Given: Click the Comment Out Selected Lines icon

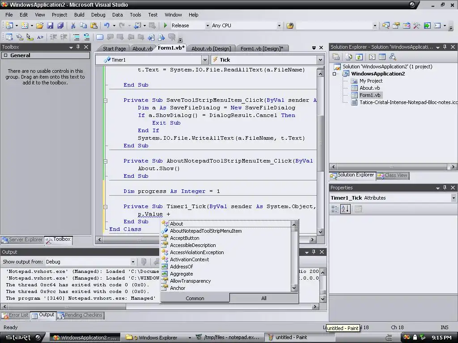Looking at the screenshot, I should (76, 37).
